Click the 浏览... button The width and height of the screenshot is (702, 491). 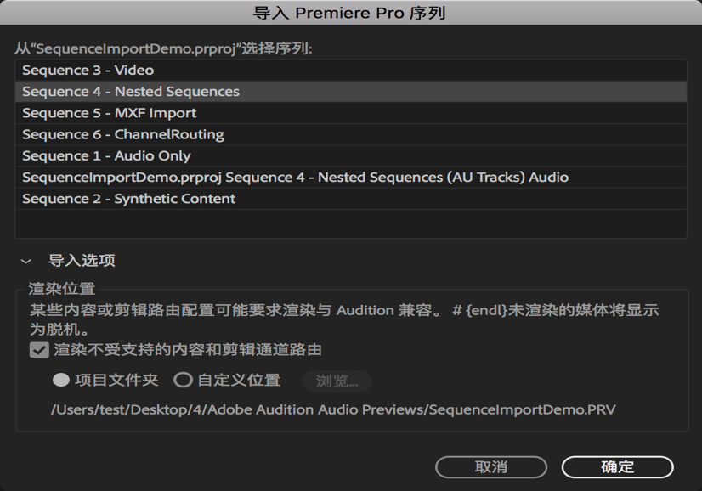[337, 381]
